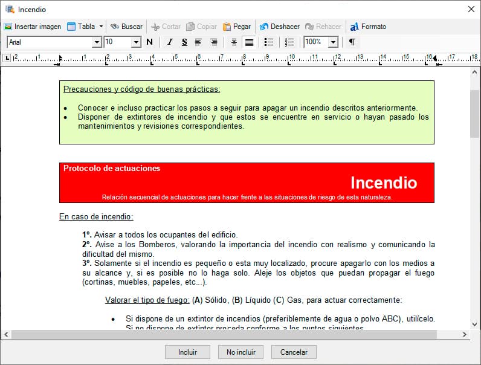Align text to the right

click(214, 42)
